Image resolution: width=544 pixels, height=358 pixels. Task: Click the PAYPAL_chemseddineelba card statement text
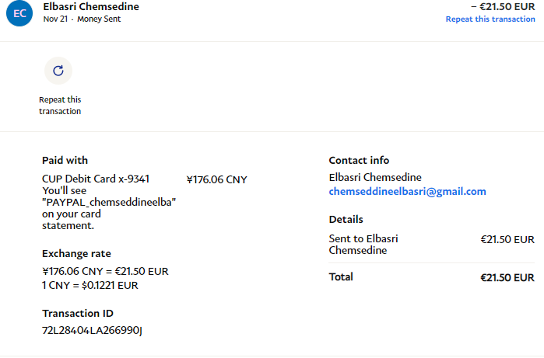click(109, 201)
